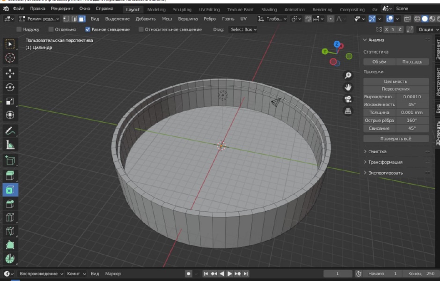Uncheck the Равное смещение checkbox

88,29
